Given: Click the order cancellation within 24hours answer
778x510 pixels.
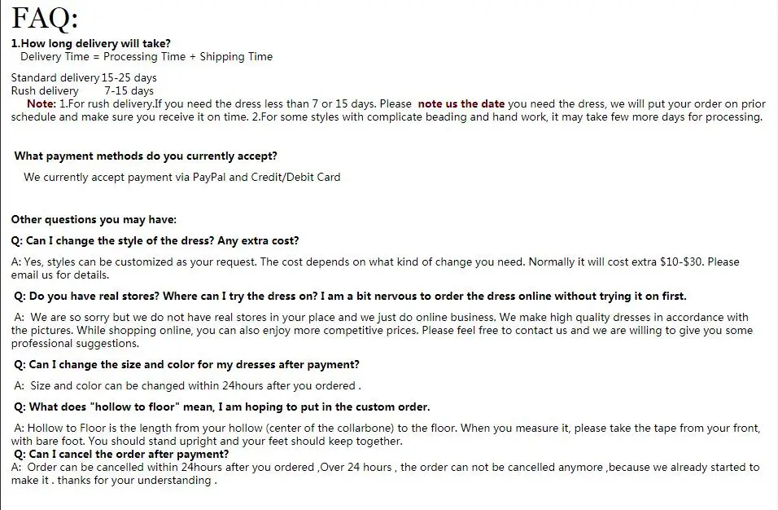Looking at the screenshot, I should (x=385, y=474).
